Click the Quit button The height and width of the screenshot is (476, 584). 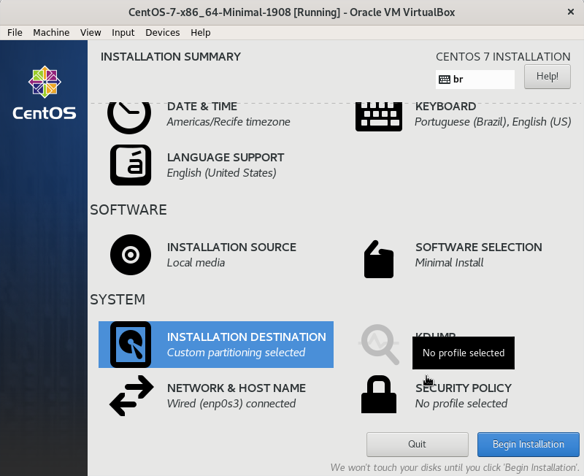[x=417, y=445]
